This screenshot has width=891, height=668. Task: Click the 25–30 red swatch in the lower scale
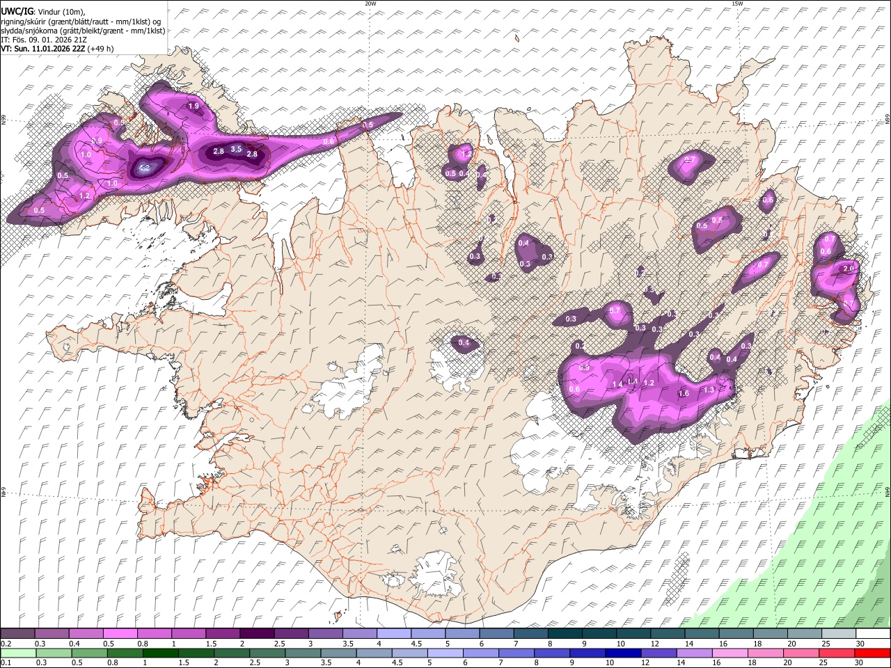click(837, 653)
